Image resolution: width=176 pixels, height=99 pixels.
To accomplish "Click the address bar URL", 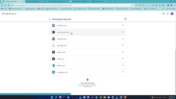I will [43, 5].
